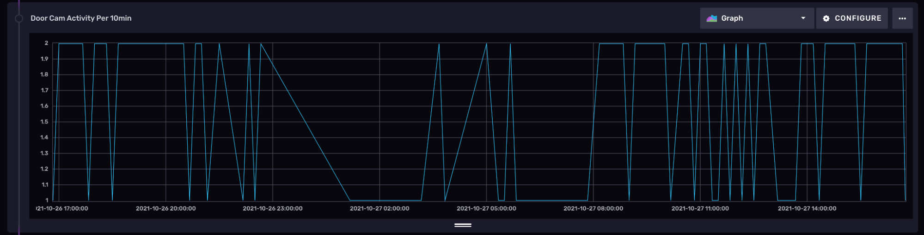Toggle the circle left of the cell title
924x235 pixels.
click(19, 18)
